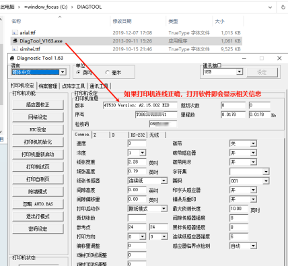The width and height of the screenshot is (288, 266).
Task: Switch to the 打印机设定 tab
Action: [22, 86]
